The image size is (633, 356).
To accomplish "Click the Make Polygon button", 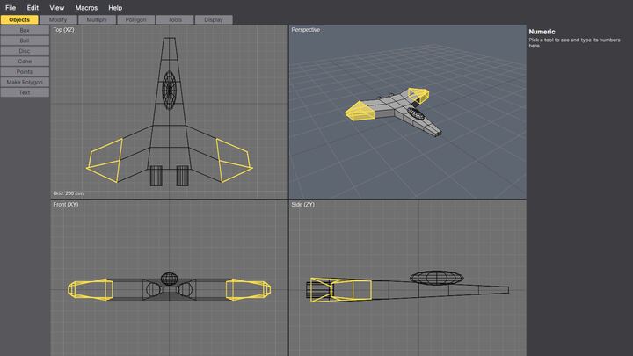I will pos(25,83).
